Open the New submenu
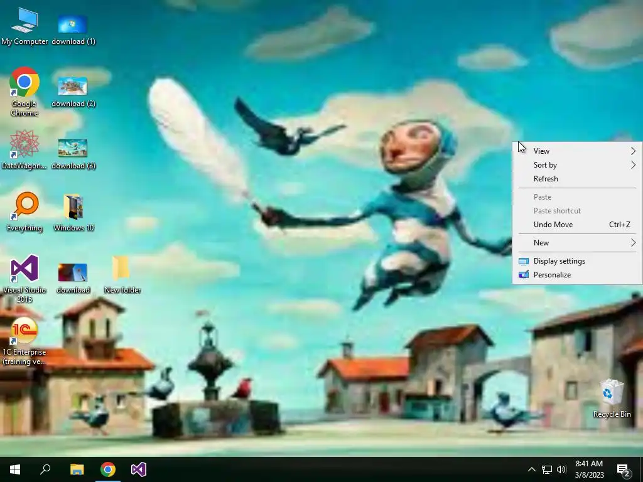 click(578, 243)
